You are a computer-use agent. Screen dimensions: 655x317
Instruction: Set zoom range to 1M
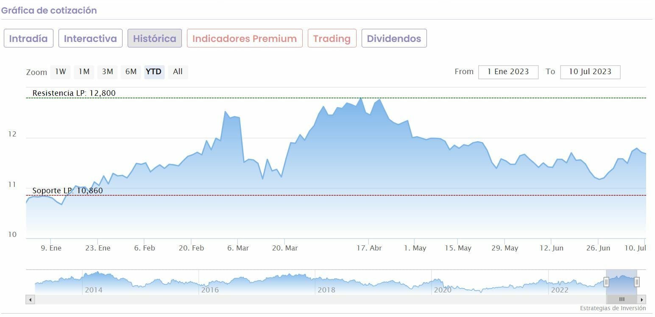click(84, 72)
